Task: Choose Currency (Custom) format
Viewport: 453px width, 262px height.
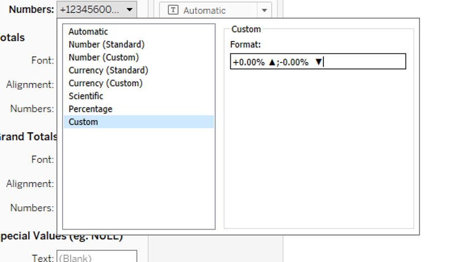Action: coord(105,83)
